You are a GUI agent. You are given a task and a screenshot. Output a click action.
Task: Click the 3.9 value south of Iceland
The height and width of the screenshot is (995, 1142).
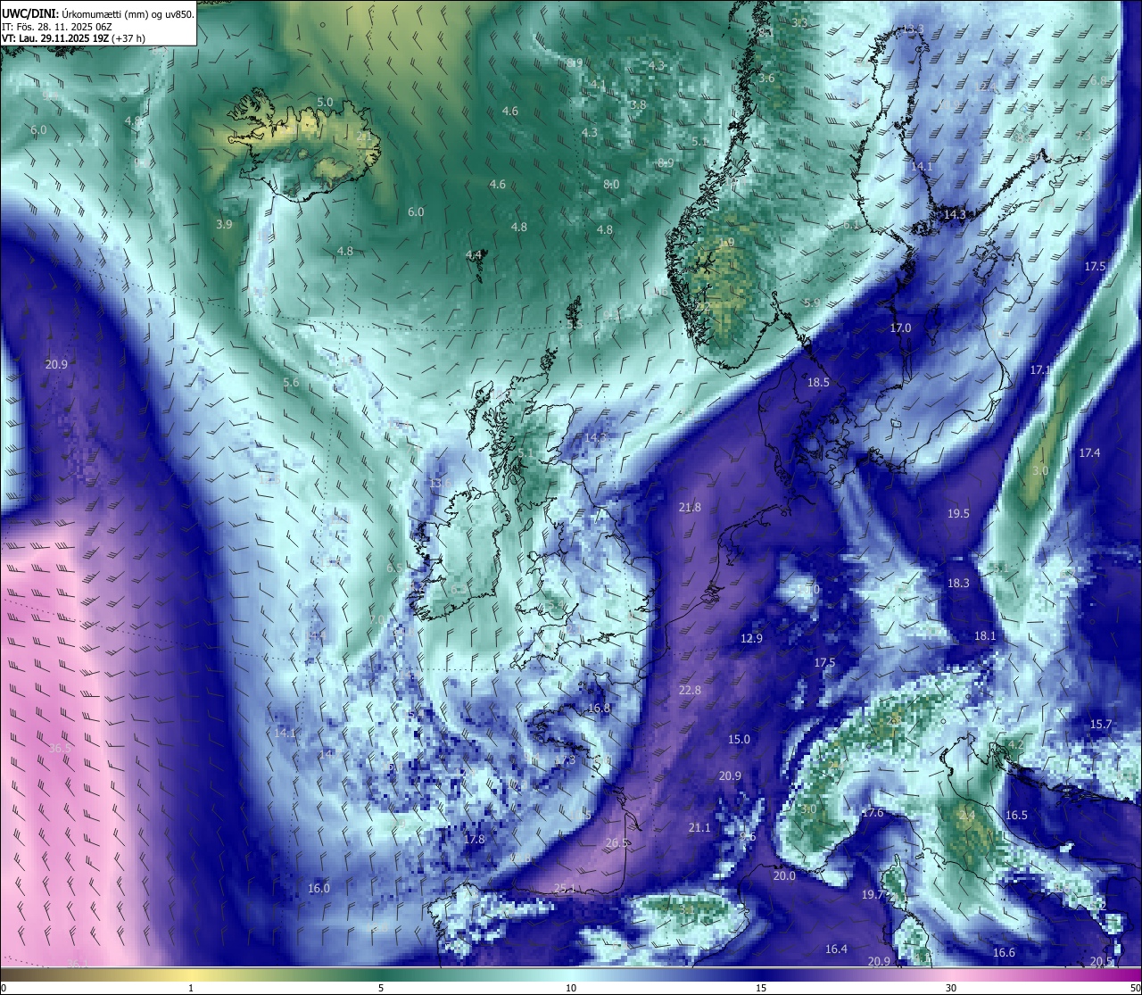click(224, 225)
